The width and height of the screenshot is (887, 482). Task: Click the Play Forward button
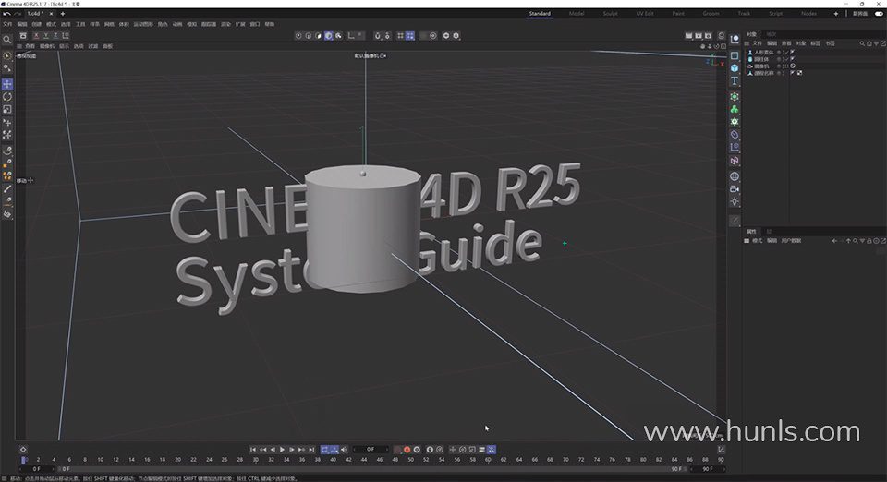tap(283, 450)
